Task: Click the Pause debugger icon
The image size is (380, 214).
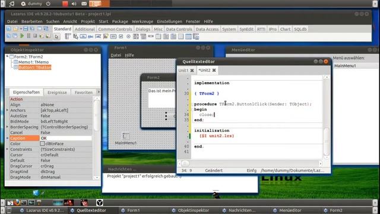Action: coord(28,36)
